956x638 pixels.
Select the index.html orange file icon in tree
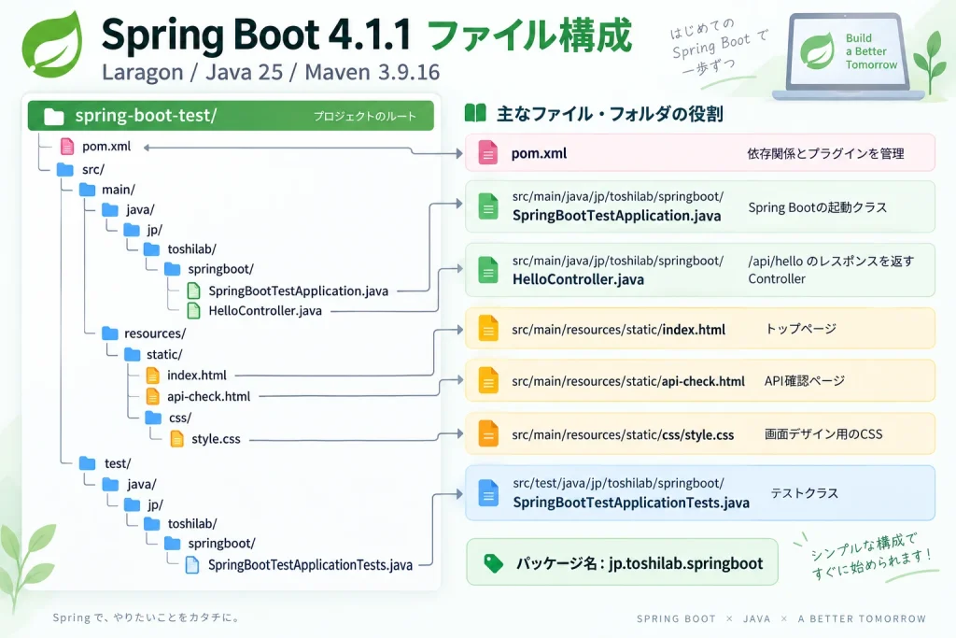pos(152,376)
